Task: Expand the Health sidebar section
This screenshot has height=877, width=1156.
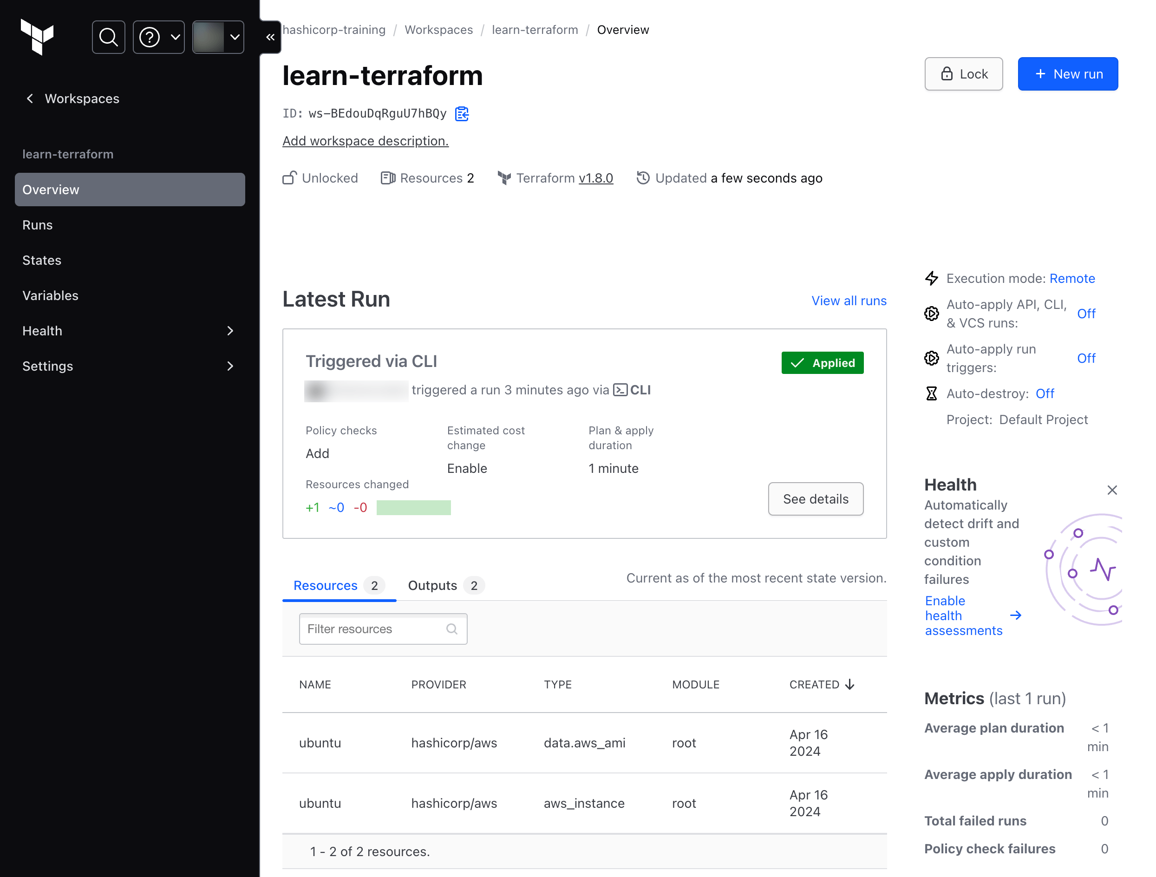Action: [230, 330]
